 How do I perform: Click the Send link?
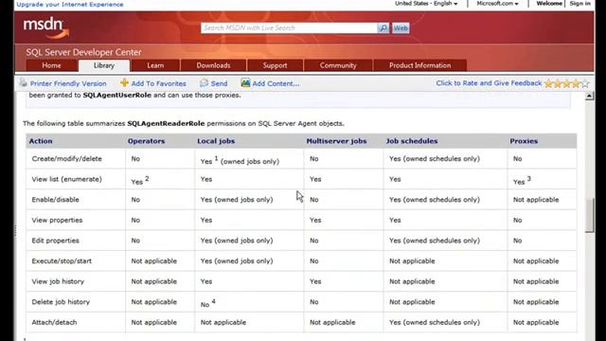(219, 83)
